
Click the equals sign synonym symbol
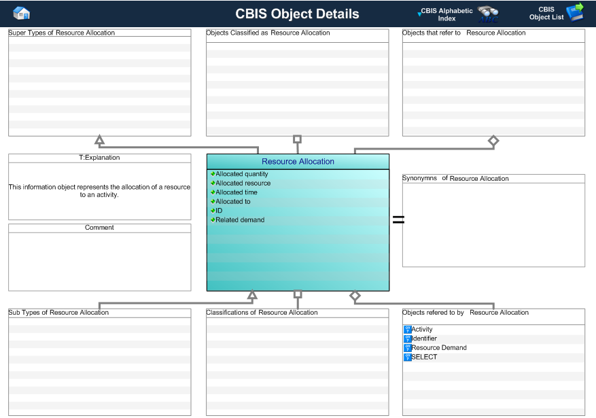(x=398, y=220)
